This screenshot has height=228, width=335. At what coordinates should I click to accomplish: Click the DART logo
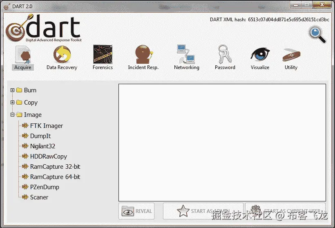click(43, 28)
